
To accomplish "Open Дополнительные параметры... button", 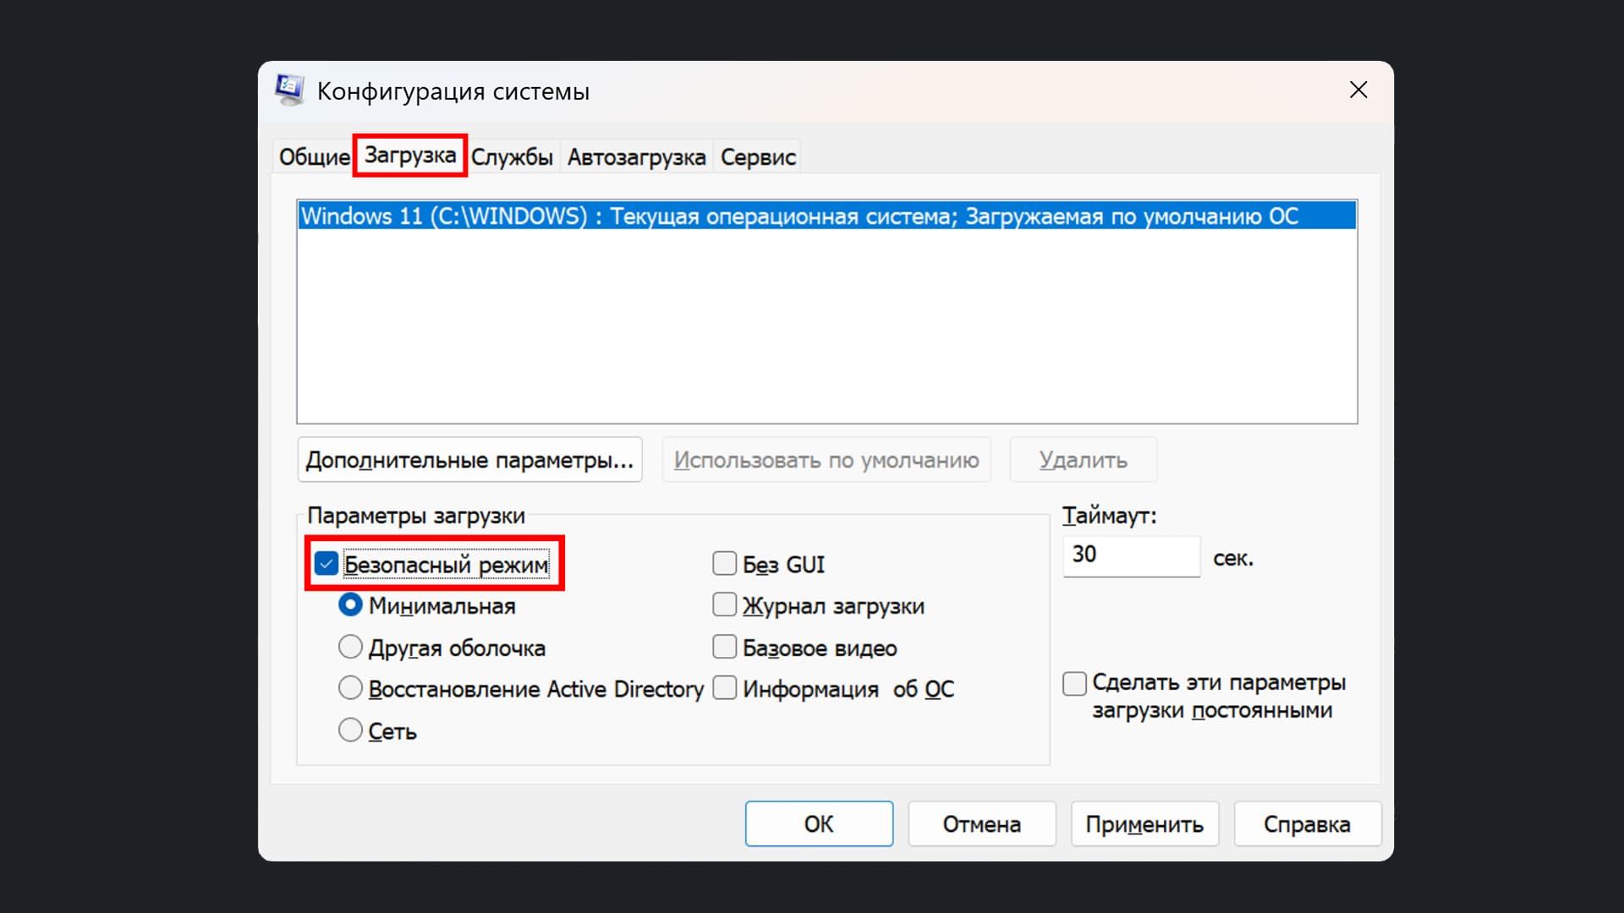I will [469, 460].
